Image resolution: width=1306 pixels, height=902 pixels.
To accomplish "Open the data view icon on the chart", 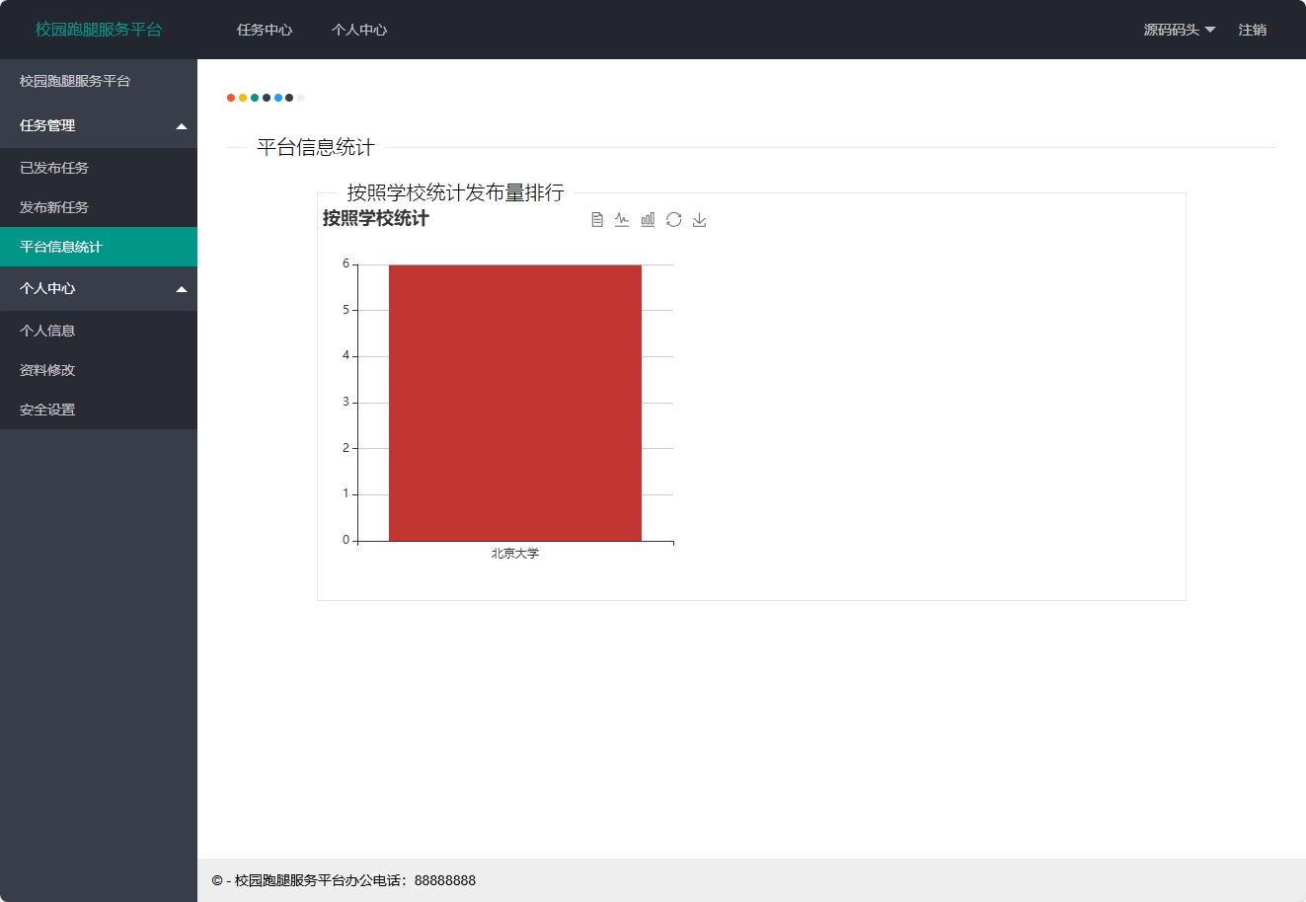I will 597,218.
